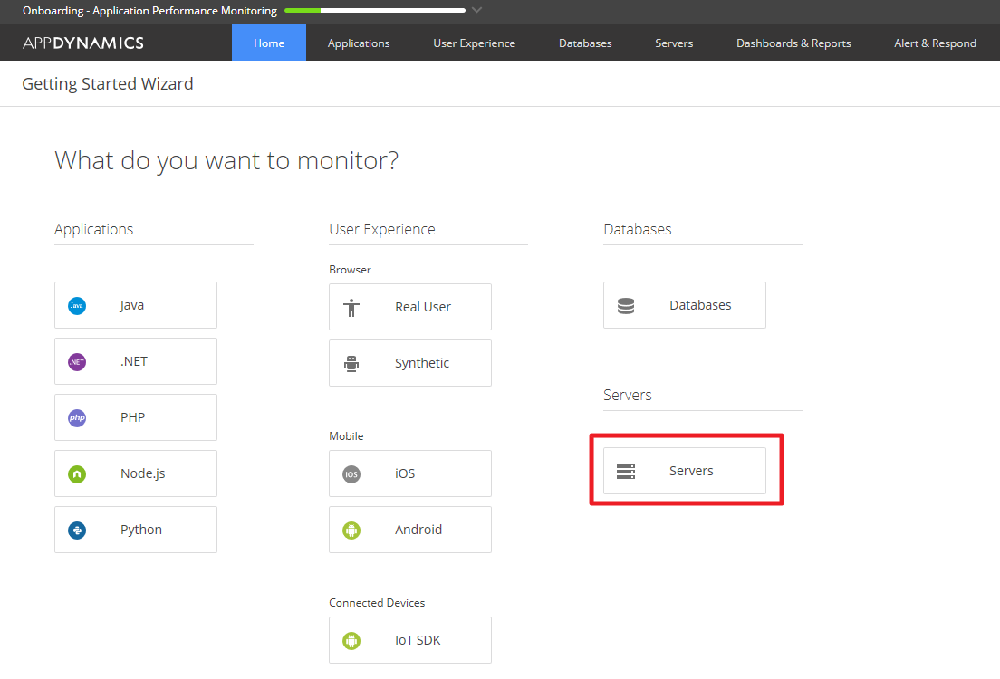Select the Node.js monitoring option

136,473
